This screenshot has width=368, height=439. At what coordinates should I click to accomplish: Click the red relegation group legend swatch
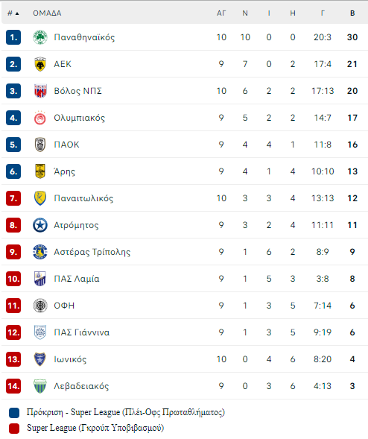tap(14, 429)
